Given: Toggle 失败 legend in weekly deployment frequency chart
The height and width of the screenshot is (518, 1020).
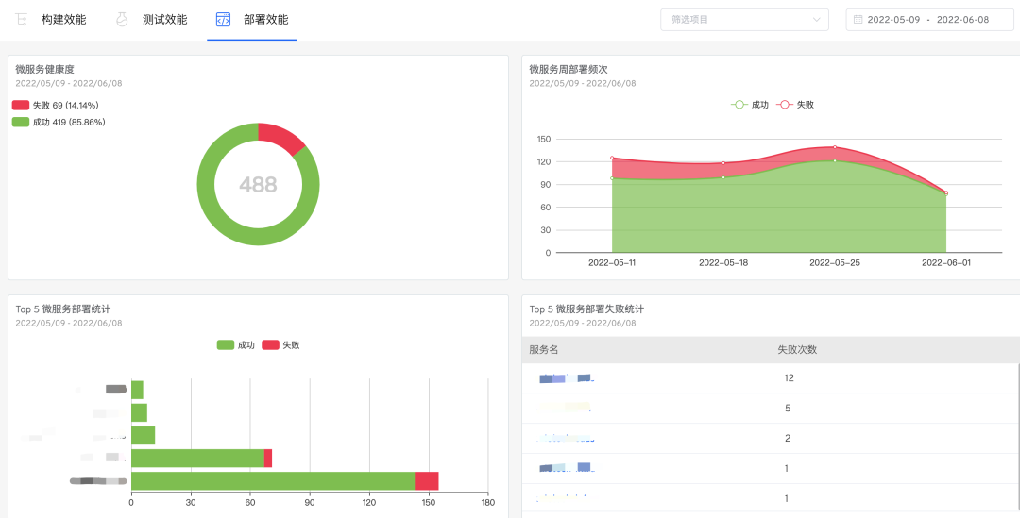Looking at the screenshot, I should (795, 105).
